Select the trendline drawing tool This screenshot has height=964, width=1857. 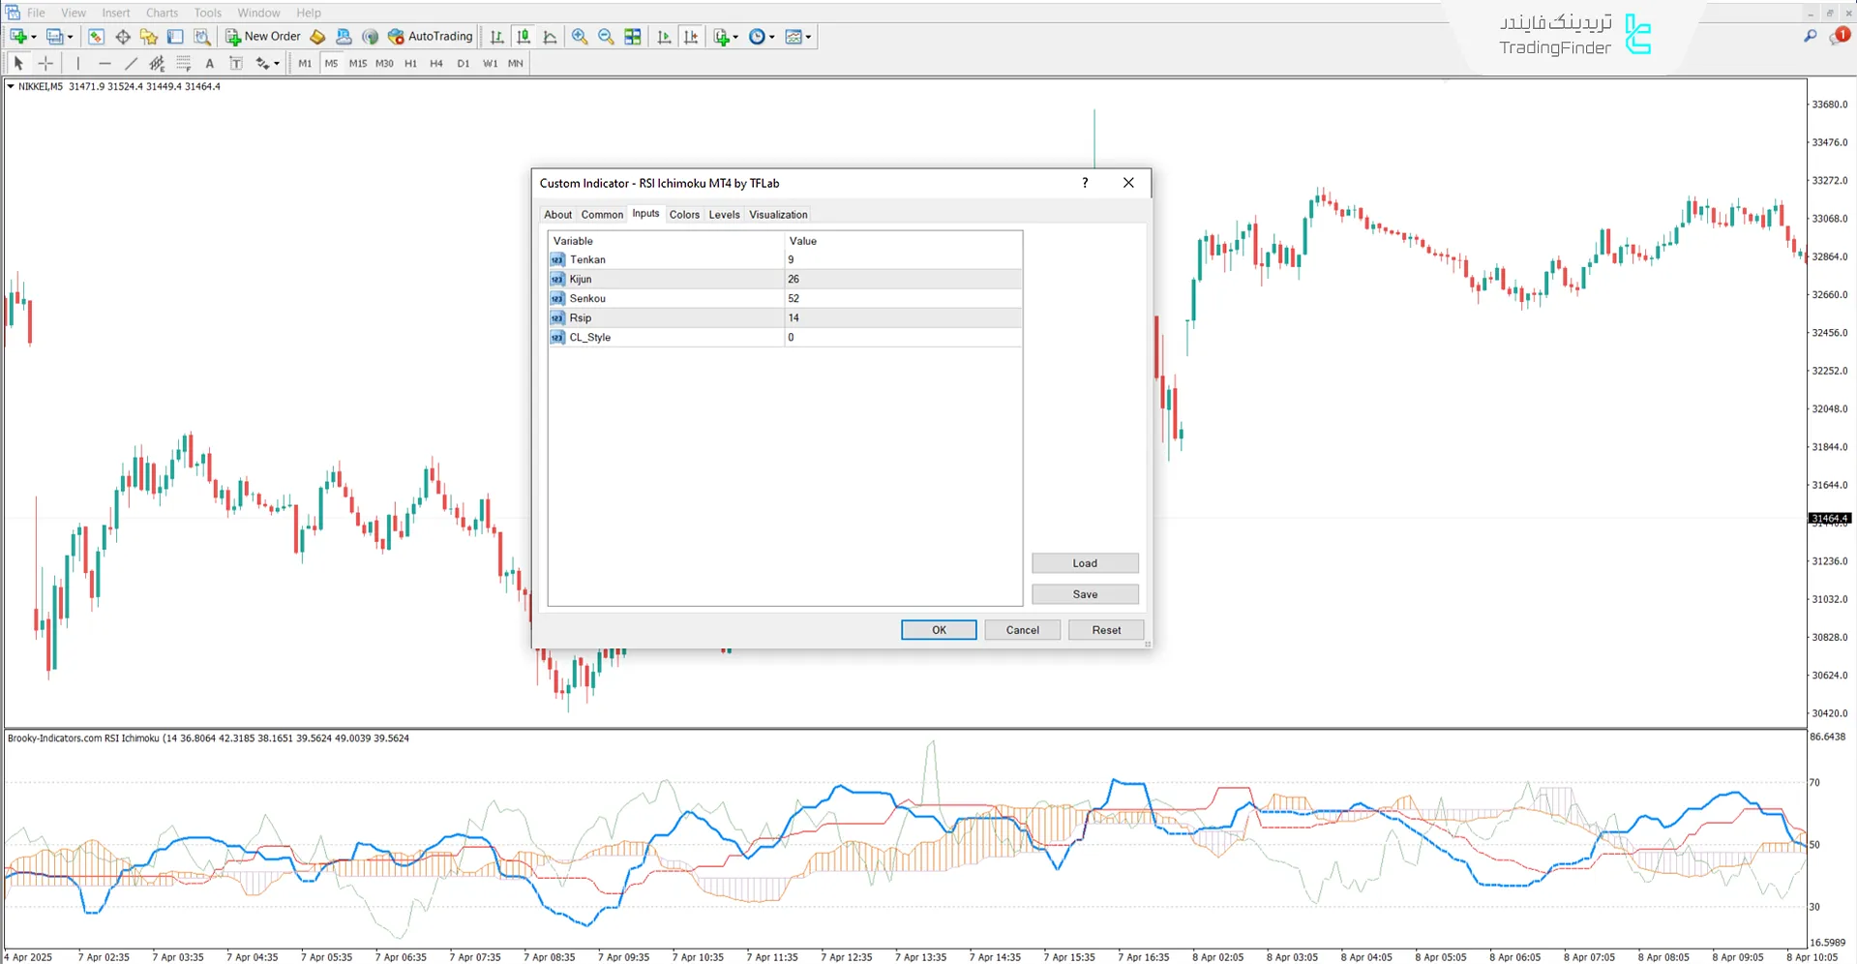pos(132,63)
